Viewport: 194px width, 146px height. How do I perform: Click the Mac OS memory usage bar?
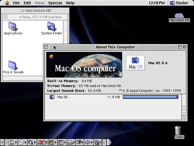[x=151, y=97]
